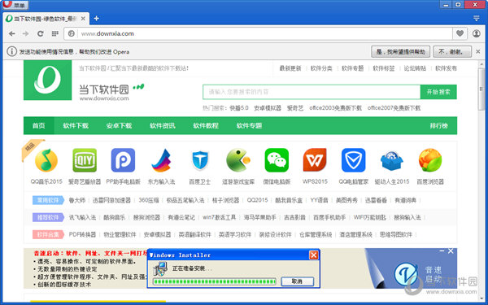
Task: Dismiss the Opera info notification bar
Action: (x=478, y=52)
